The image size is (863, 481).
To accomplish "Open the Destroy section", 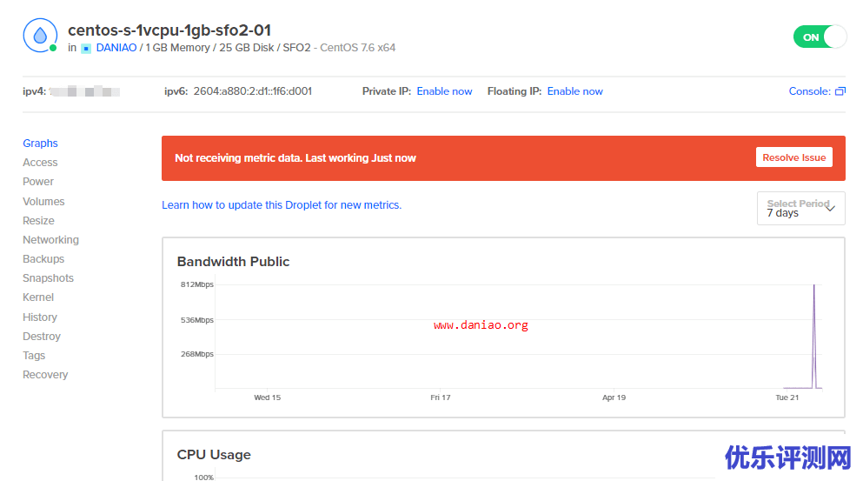I will (41, 337).
